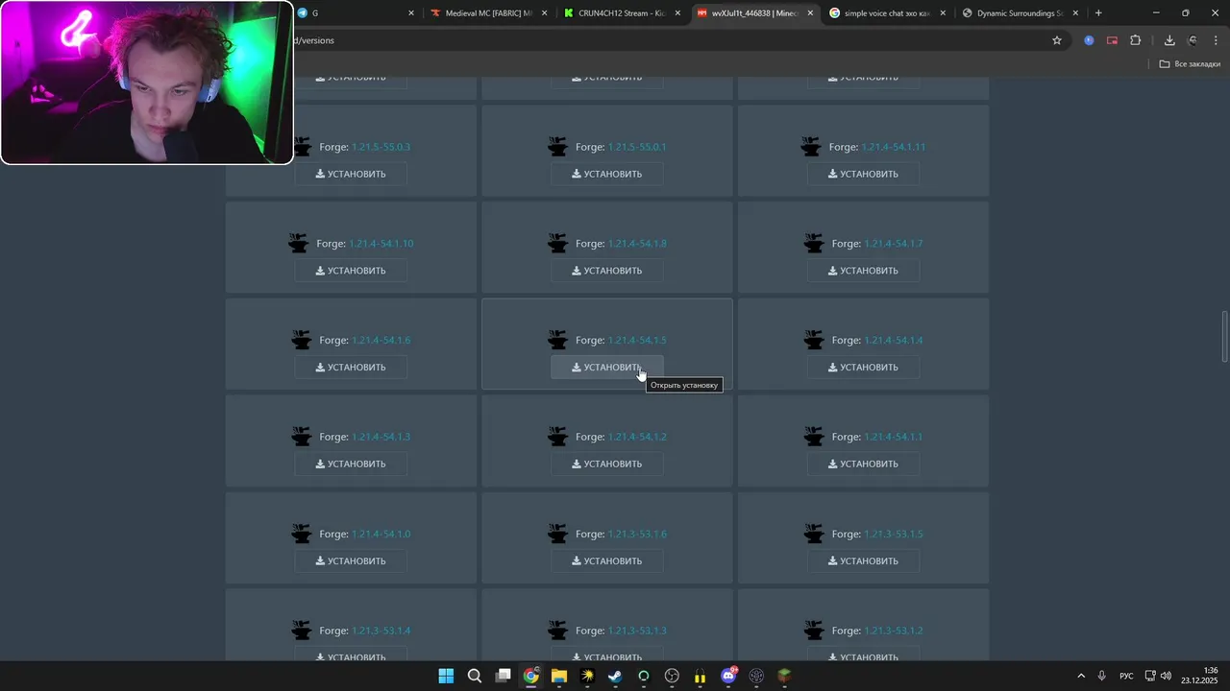Switch to simple voice chat Google tab
The image size is (1230, 691).
pyautogui.click(x=885, y=13)
